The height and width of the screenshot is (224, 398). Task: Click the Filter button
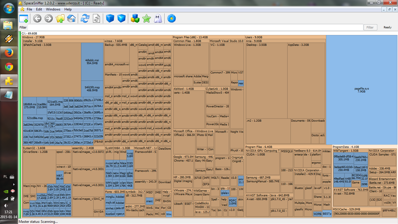[x=370, y=27]
